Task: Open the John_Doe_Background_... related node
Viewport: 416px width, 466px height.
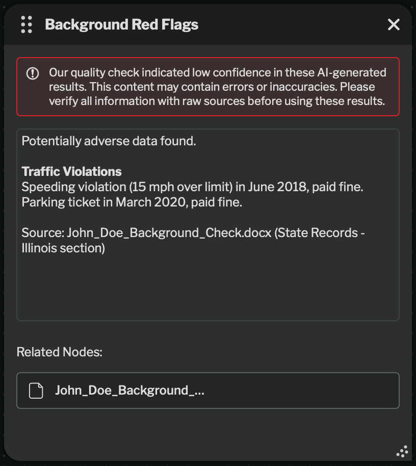Action: [208, 391]
